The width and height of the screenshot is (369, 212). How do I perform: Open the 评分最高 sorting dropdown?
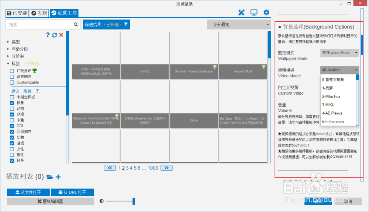(239, 24)
